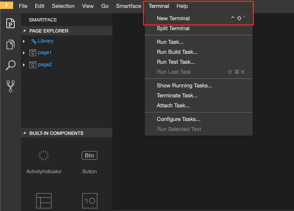Choose Show Running Tasks...
The width and height of the screenshot is (294, 211).
coord(199,86)
